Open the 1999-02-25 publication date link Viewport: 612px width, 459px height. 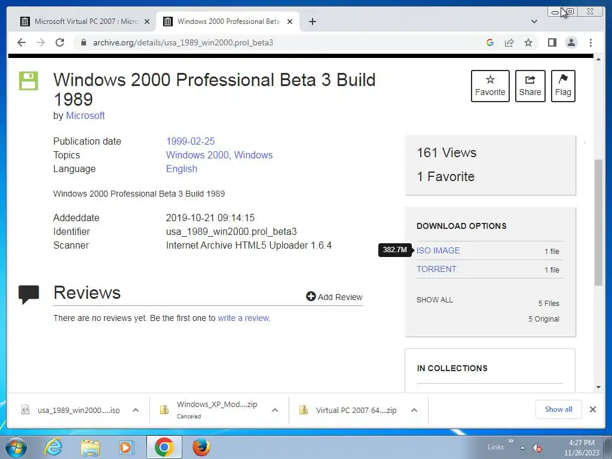[191, 141]
